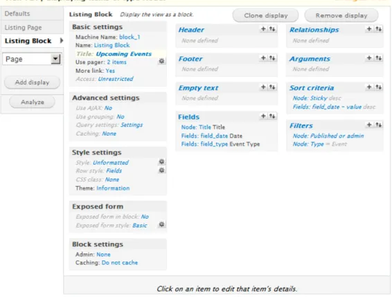Rearrange Empty text items
The height and width of the screenshot is (297, 392).
point(272,87)
